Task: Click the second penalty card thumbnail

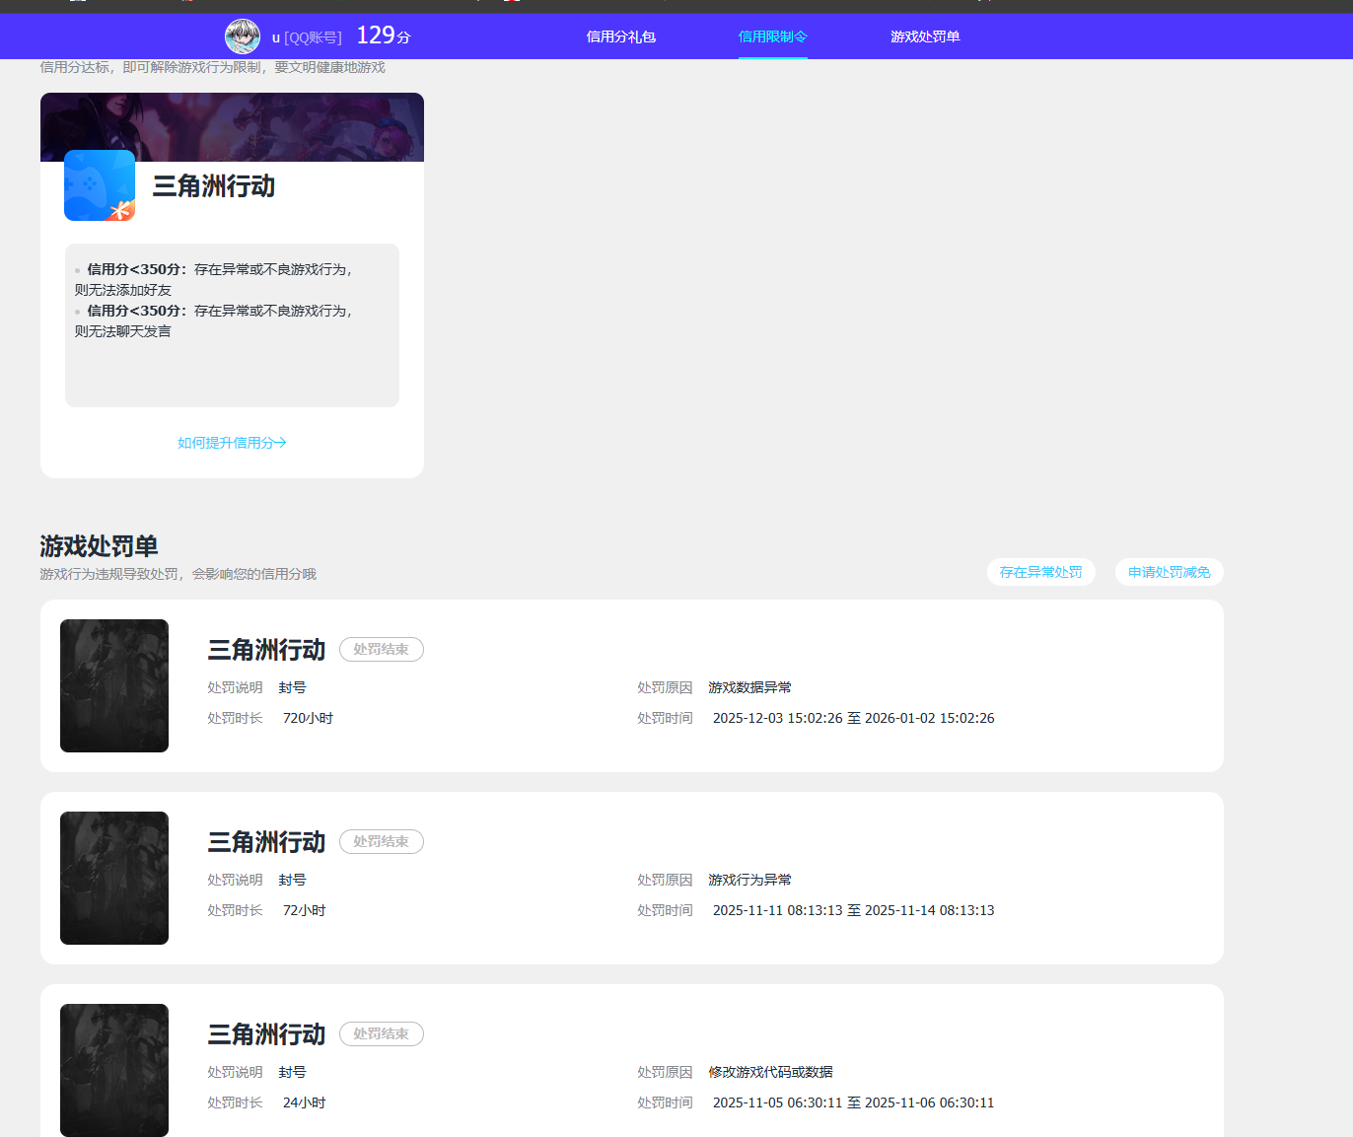Action: click(113, 878)
